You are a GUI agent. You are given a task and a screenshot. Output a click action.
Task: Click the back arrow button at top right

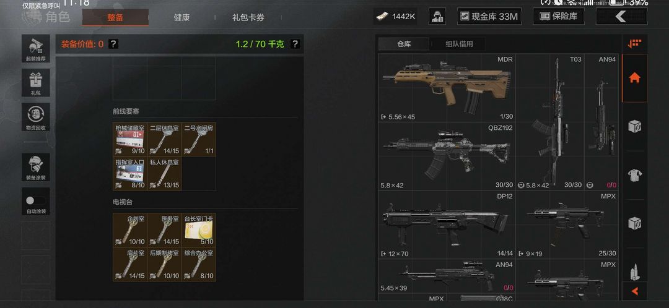point(621,17)
